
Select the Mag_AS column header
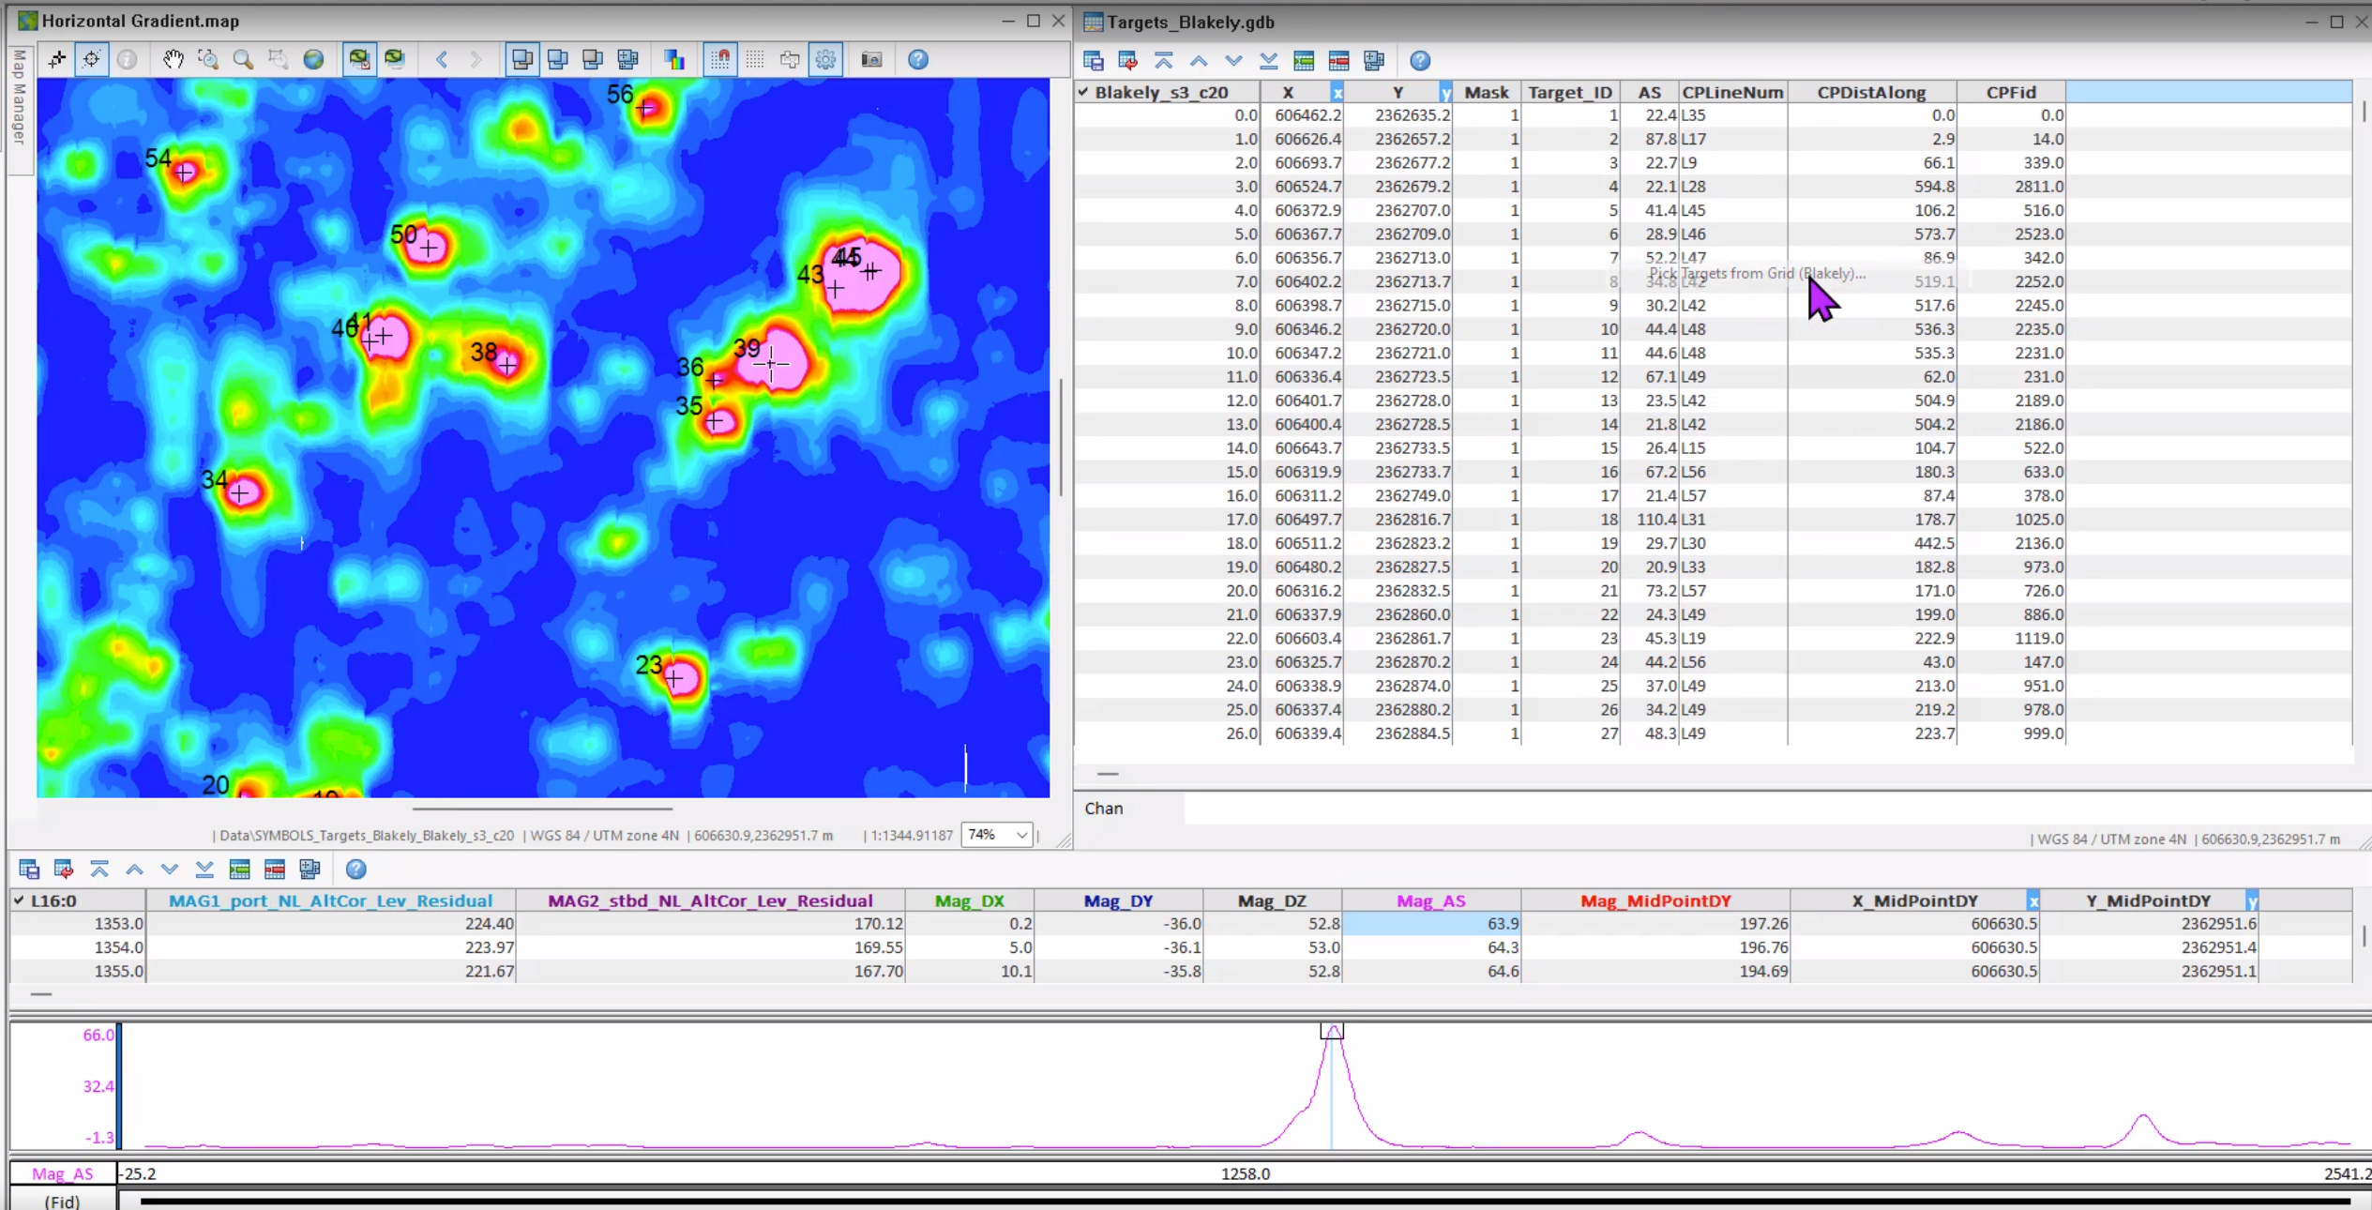point(1430,900)
